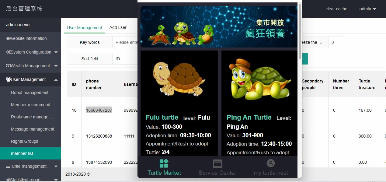Click the Fulu turtle image thumbnail
This screenshot has width=386, height=182.
click(x=179, y=79)
